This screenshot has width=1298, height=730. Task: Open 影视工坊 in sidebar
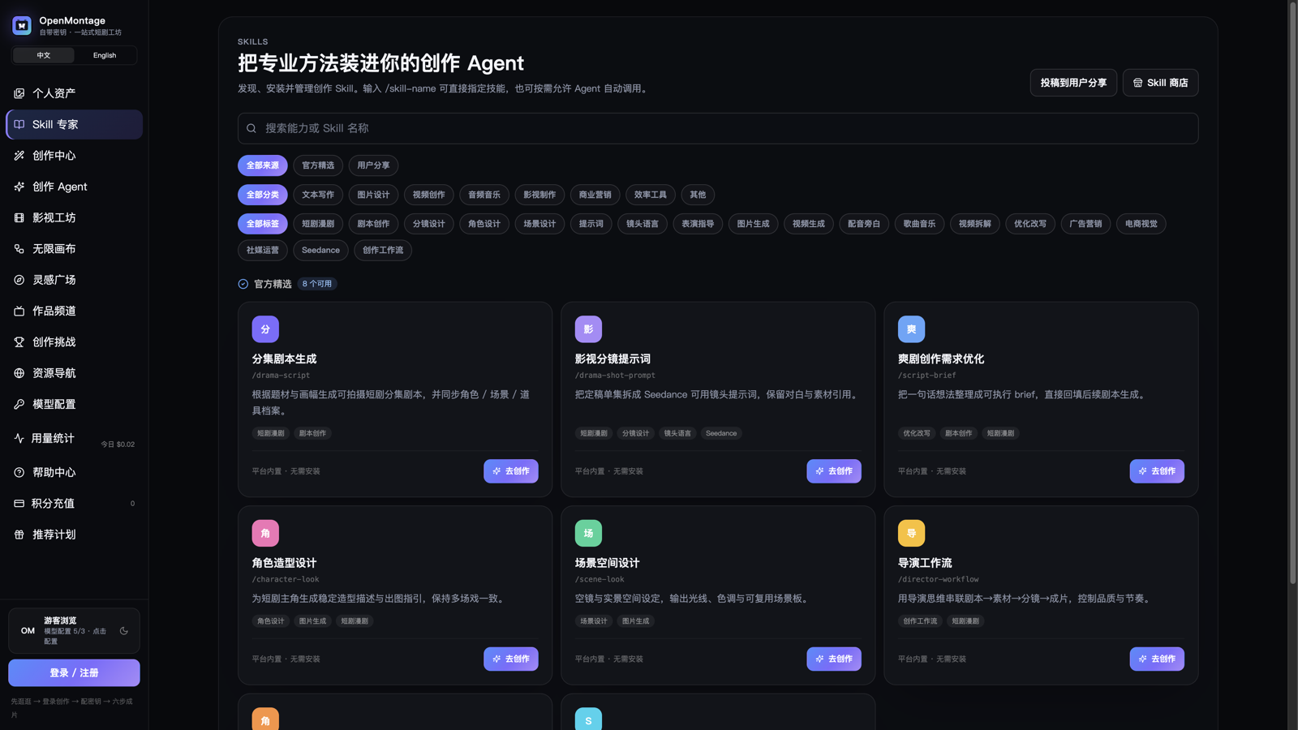pos(74,217)
